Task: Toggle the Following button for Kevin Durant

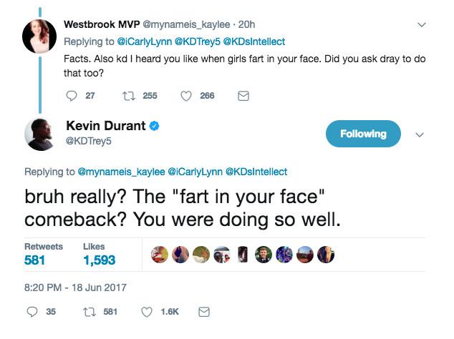Action: point(363,134)
